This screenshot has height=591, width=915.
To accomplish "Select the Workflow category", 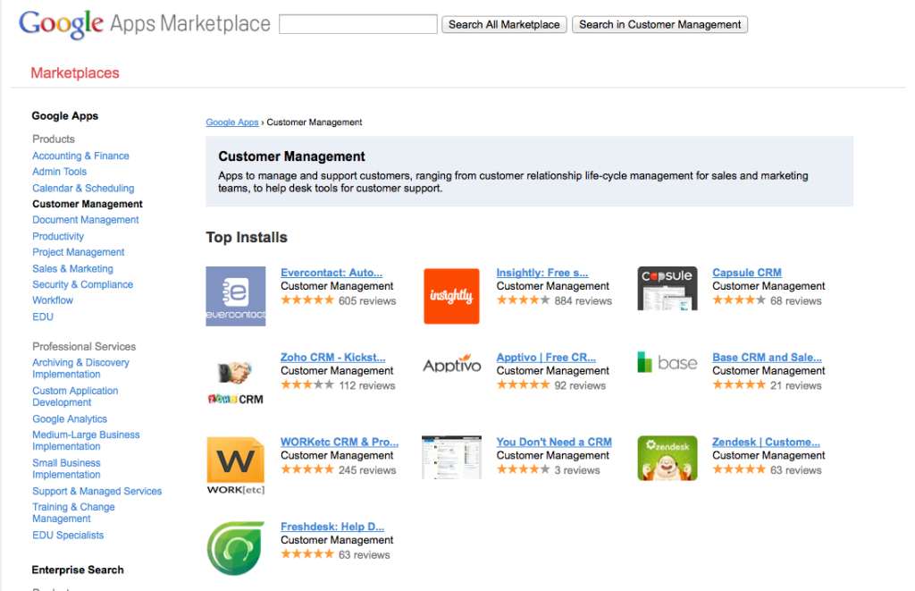I will pos(53,300).
